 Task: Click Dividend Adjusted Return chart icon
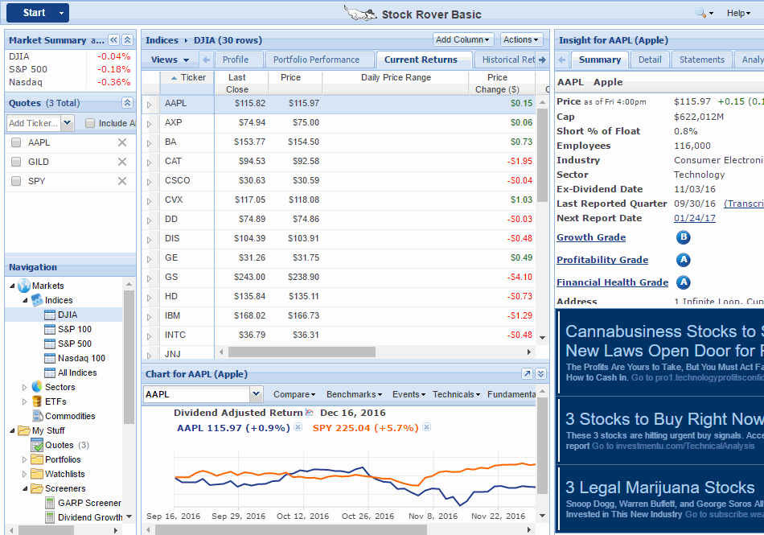pyautogui.click(x=309, y=412)
